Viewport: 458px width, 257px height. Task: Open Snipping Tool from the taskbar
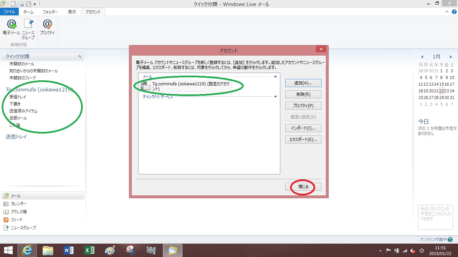(x=131, y=250)
